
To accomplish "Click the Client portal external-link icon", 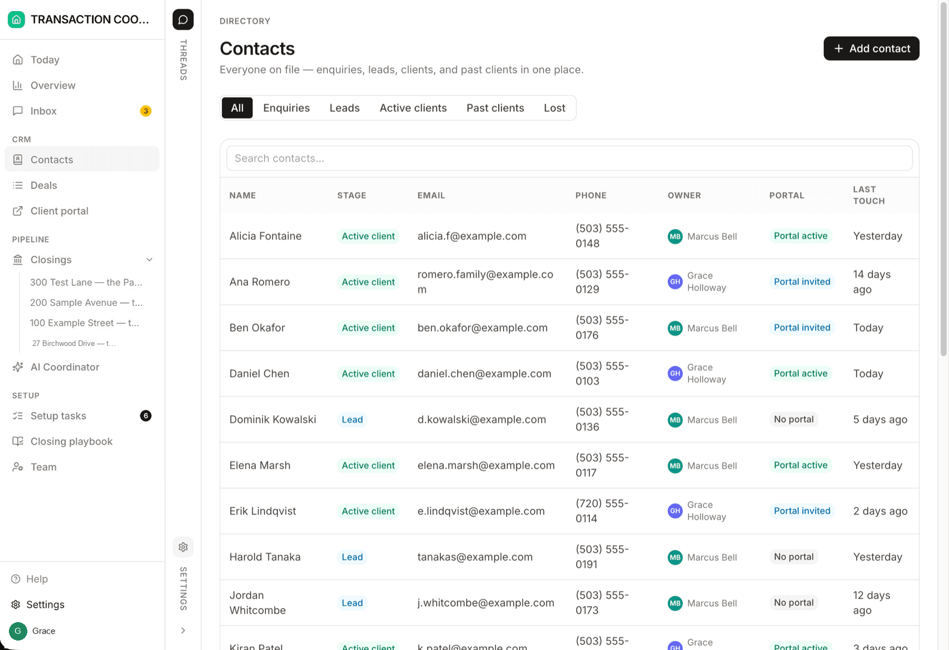I will (18, 211).
